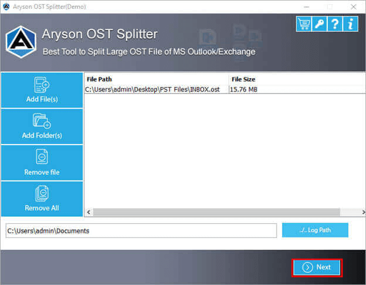Click the Log Path button

pyautogui.click(x=315, y=230)
